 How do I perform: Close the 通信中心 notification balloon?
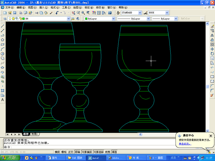211,136
